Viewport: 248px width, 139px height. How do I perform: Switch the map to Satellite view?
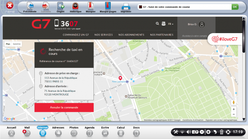pyautogui.click(x=17, y=44)
